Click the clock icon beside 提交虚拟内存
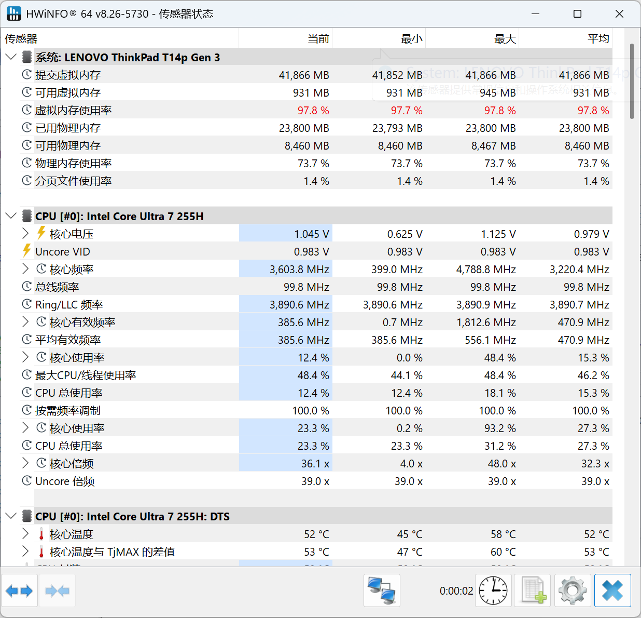Viewport: 641px width, 618px height. (27, 75)
